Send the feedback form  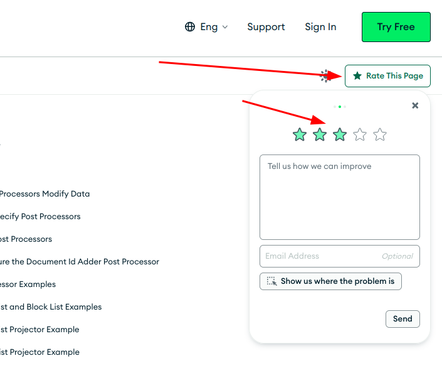pyautogui.click(x=403, y=319)
